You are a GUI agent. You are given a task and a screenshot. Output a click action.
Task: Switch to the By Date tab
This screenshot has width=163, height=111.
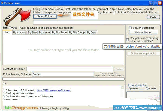coord(92,33)
